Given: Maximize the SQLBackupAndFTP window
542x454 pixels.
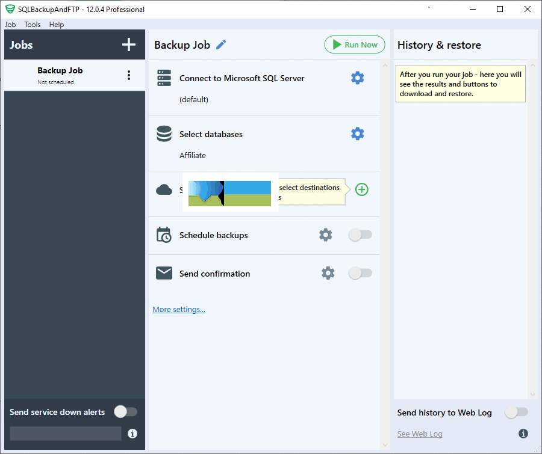Looking at the screenshot, I should (500, 10).
